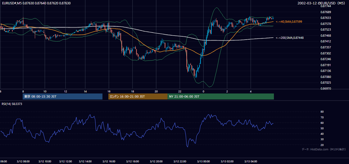Click the 3/12 18:00 bottom time label
The image size is (349, 164).
[133, 161]
